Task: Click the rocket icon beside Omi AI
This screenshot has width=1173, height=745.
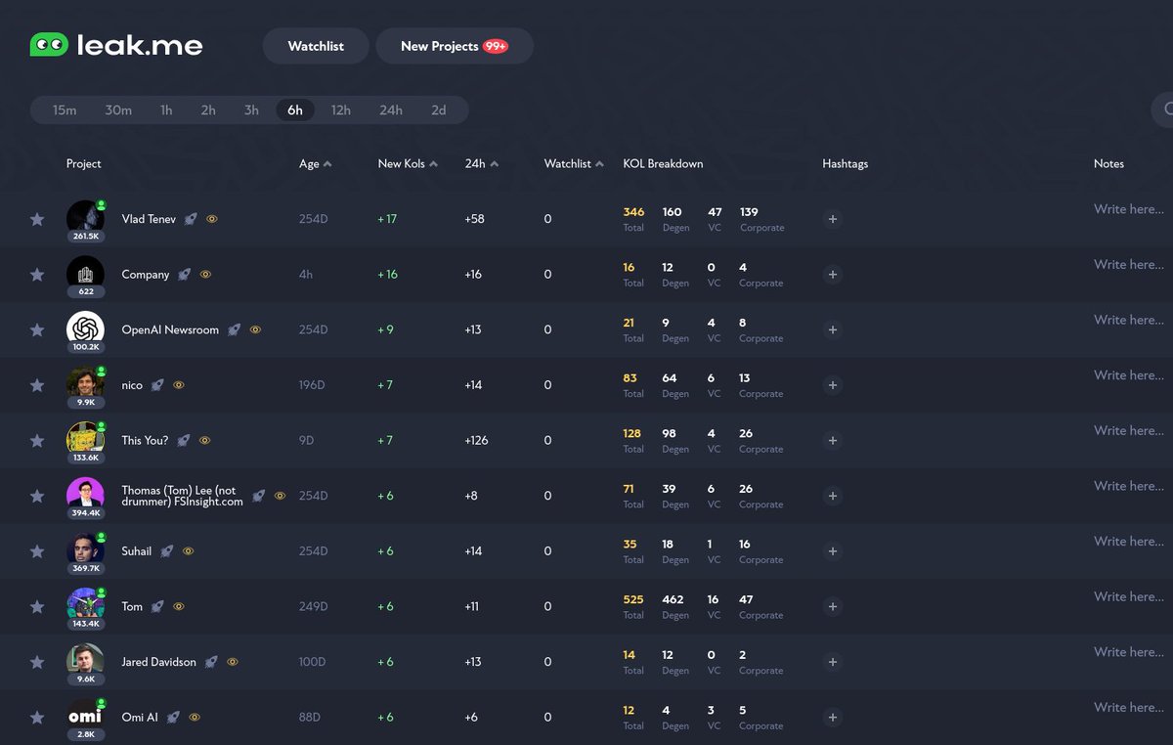Action: (x=174, y=717)
